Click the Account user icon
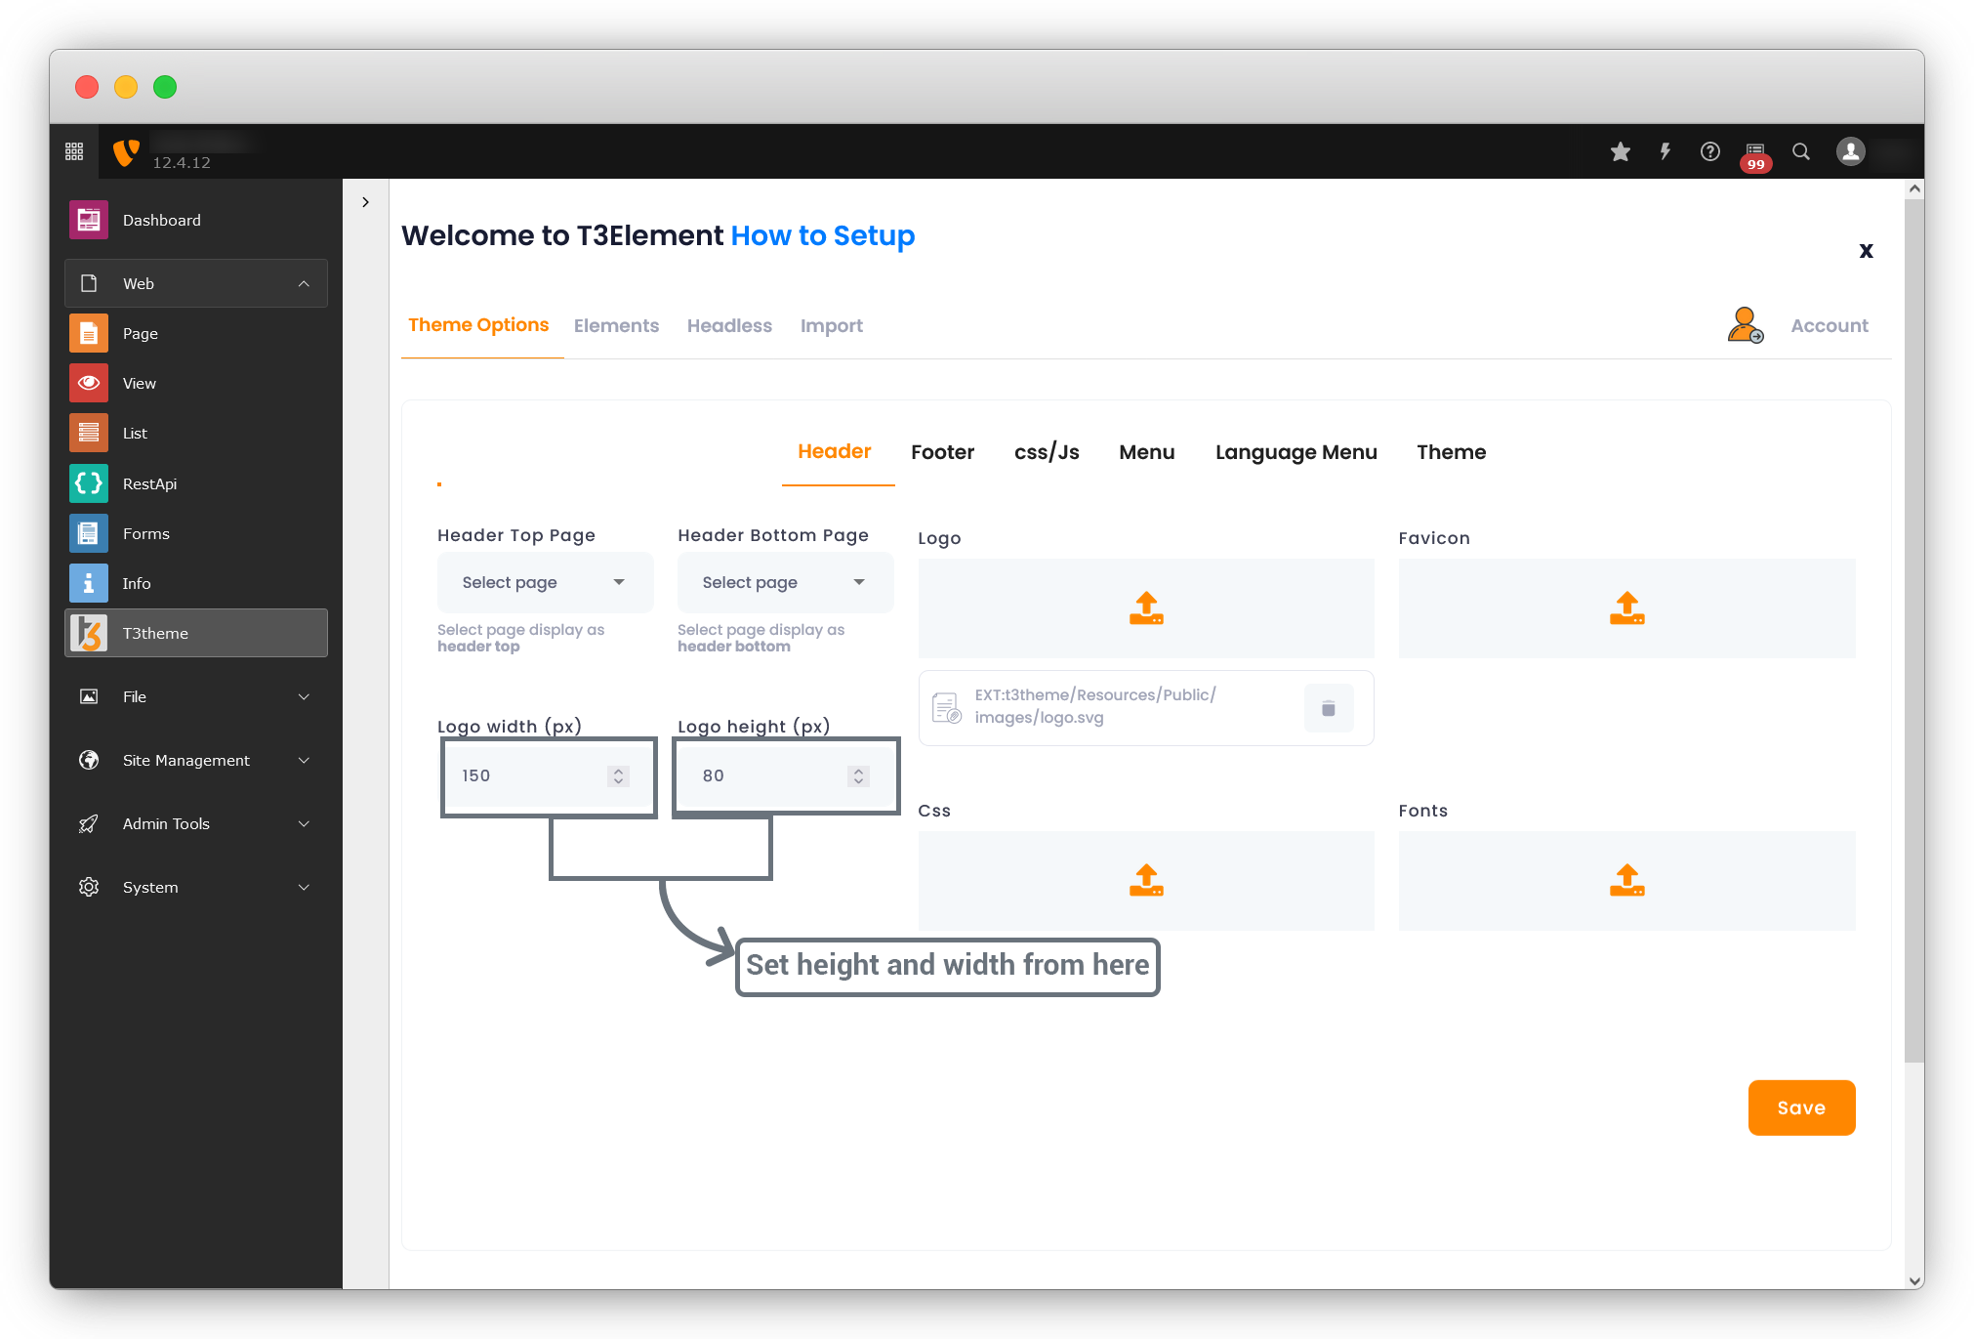The height and width of the screenshot is (1339, 1974). (1746, 325)
